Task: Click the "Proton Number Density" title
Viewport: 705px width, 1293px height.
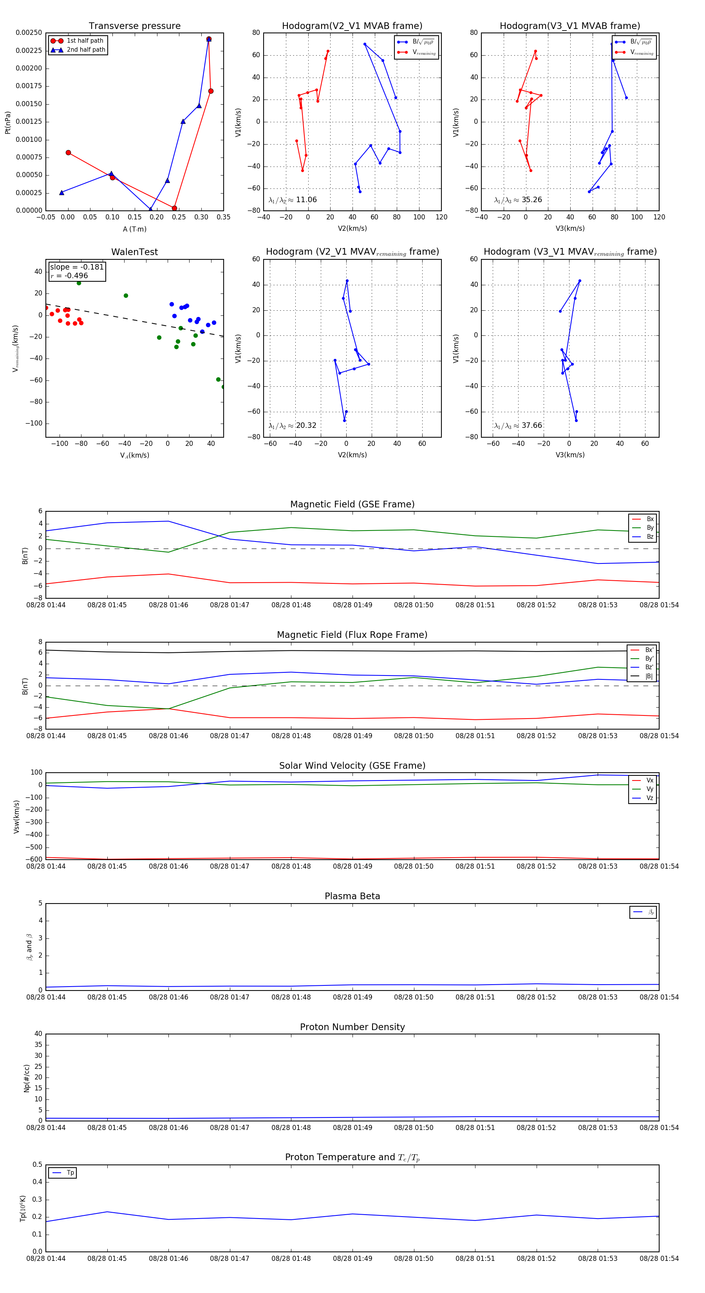Action: (352, 1027)
